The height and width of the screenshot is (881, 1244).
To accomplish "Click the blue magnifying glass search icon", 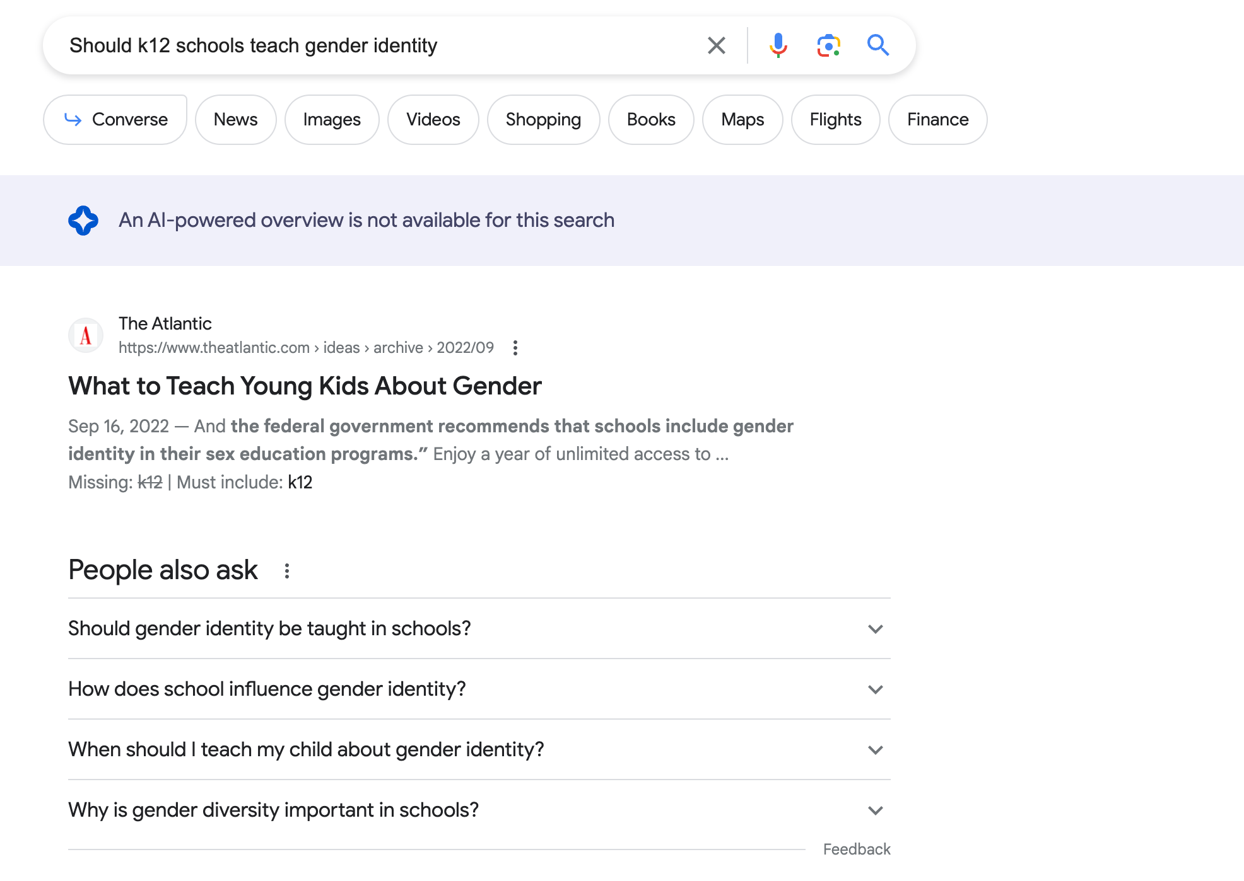I will click(x=877, y=45).
